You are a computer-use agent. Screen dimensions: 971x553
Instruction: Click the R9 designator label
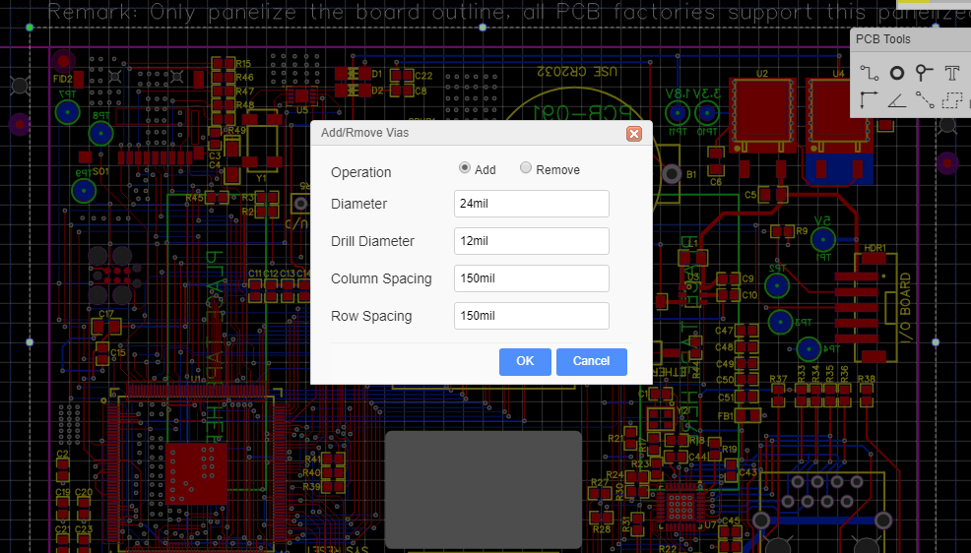[x=802, y=230]
